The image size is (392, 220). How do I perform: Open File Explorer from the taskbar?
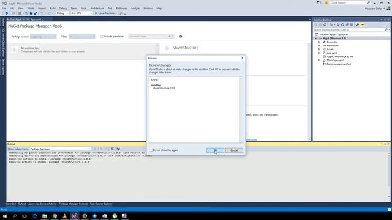point(45,216)
